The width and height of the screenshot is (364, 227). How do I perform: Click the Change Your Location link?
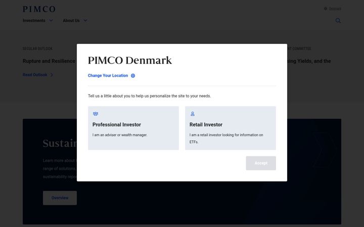tap(108, 76)
